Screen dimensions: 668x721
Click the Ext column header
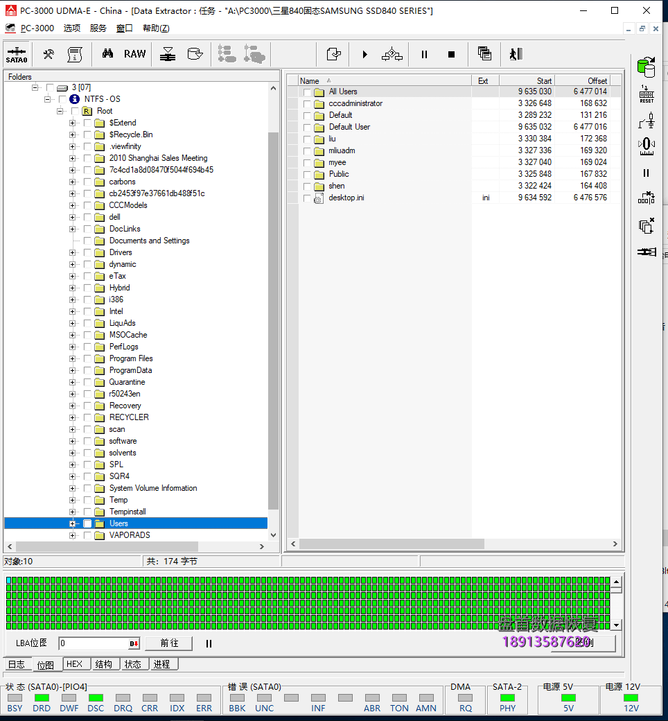[x=486, y=81]
